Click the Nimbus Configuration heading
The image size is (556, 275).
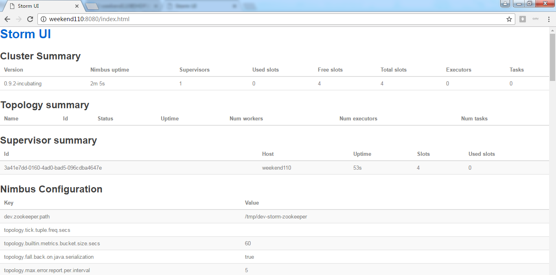51,189
